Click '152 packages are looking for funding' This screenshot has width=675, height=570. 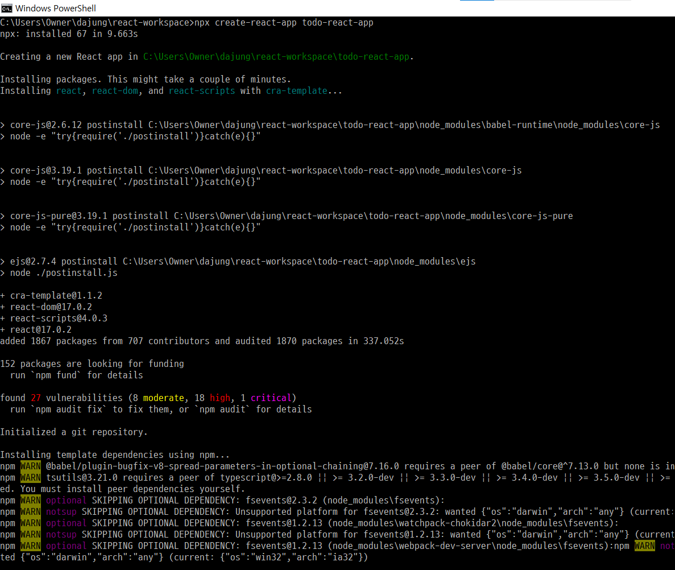92,364
